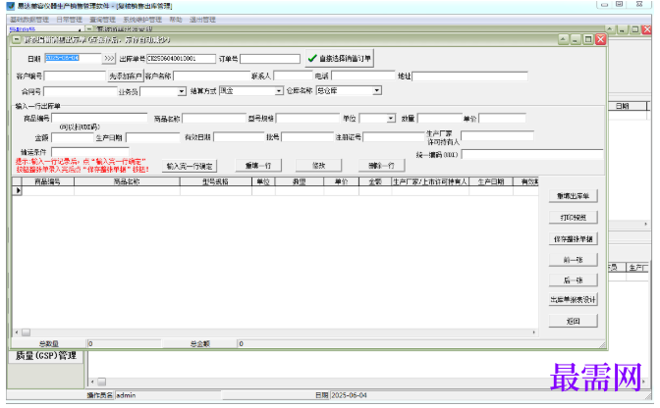Focus the 客户名称 input field
This screenshot has width=660, height=408.
point(212,76)
